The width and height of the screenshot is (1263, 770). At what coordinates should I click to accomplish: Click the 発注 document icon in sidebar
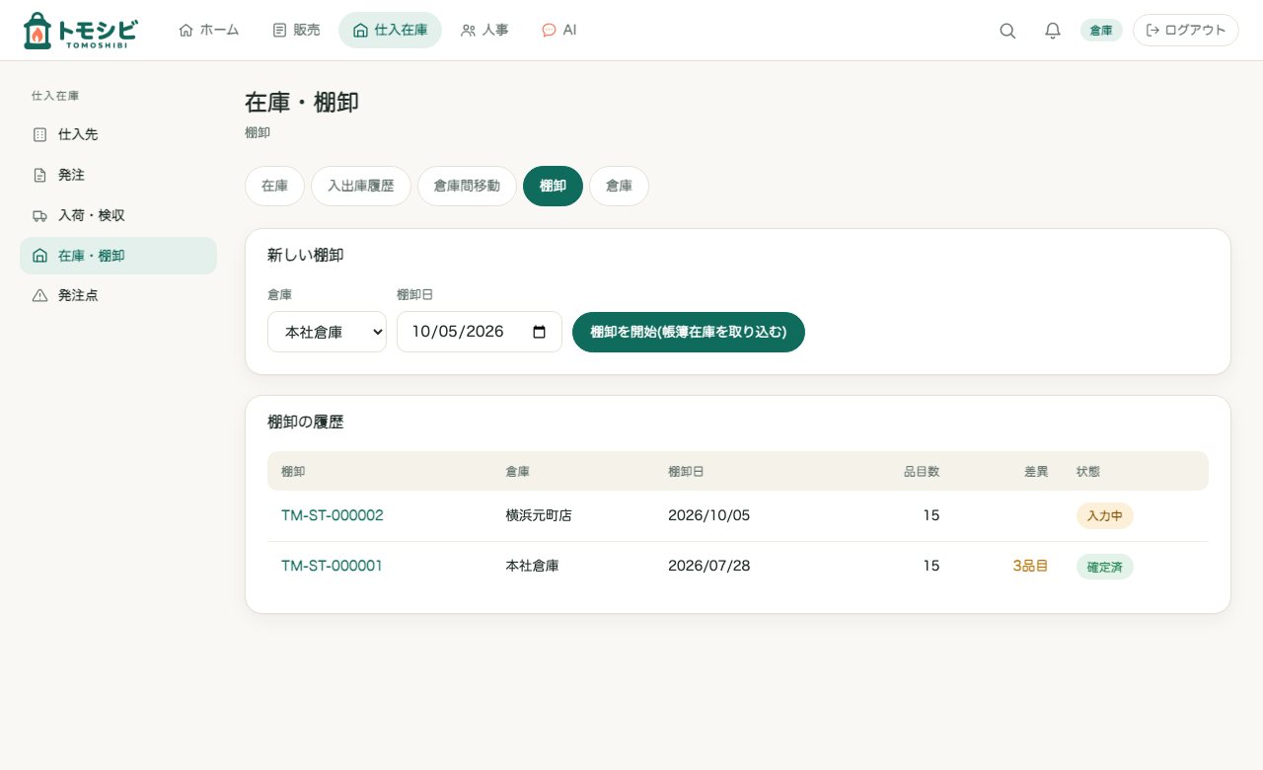39,175
